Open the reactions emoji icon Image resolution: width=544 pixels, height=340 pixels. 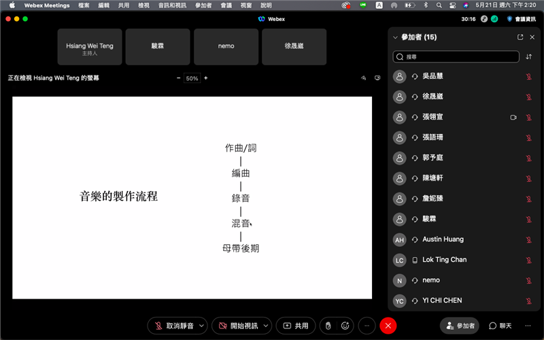pos(345,326)
